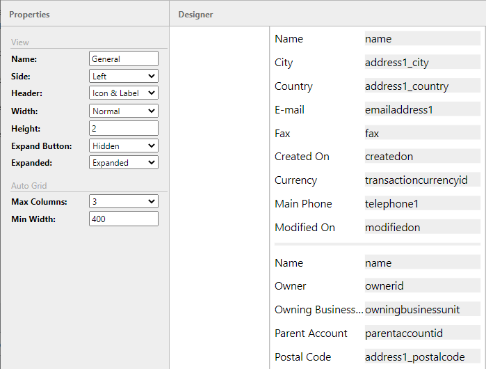Viewport: 486px width, 369px height.
Task: Expand the Width dropdown set to Normal
Action: (124, 111)
